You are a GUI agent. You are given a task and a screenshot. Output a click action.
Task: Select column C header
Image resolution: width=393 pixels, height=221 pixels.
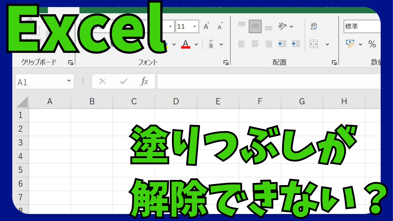[134, 102]
